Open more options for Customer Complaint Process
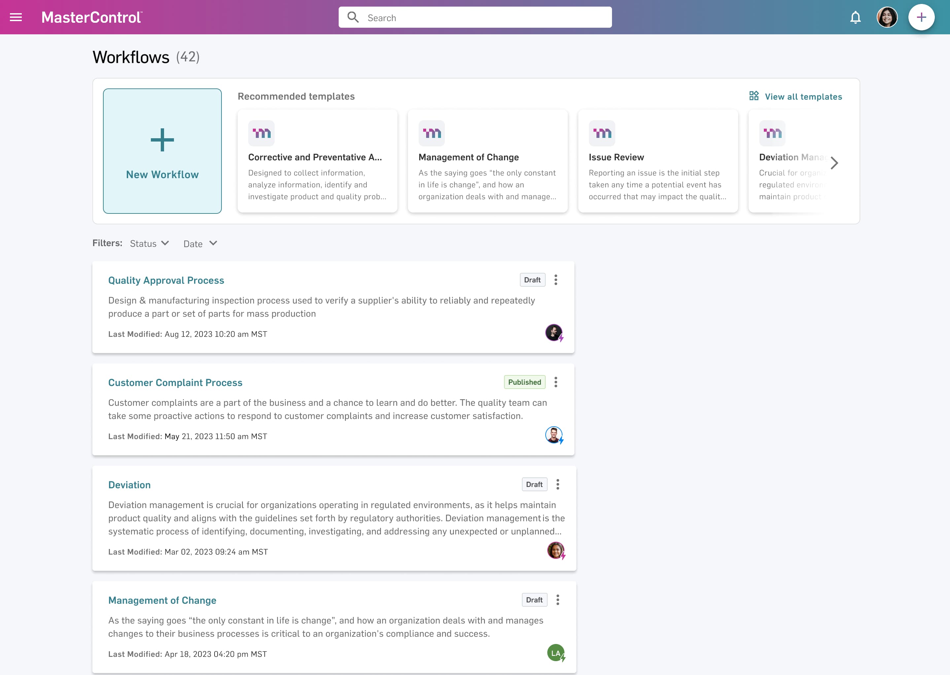The width and height of the screenshot is (950, 675). tap(556, 382)
